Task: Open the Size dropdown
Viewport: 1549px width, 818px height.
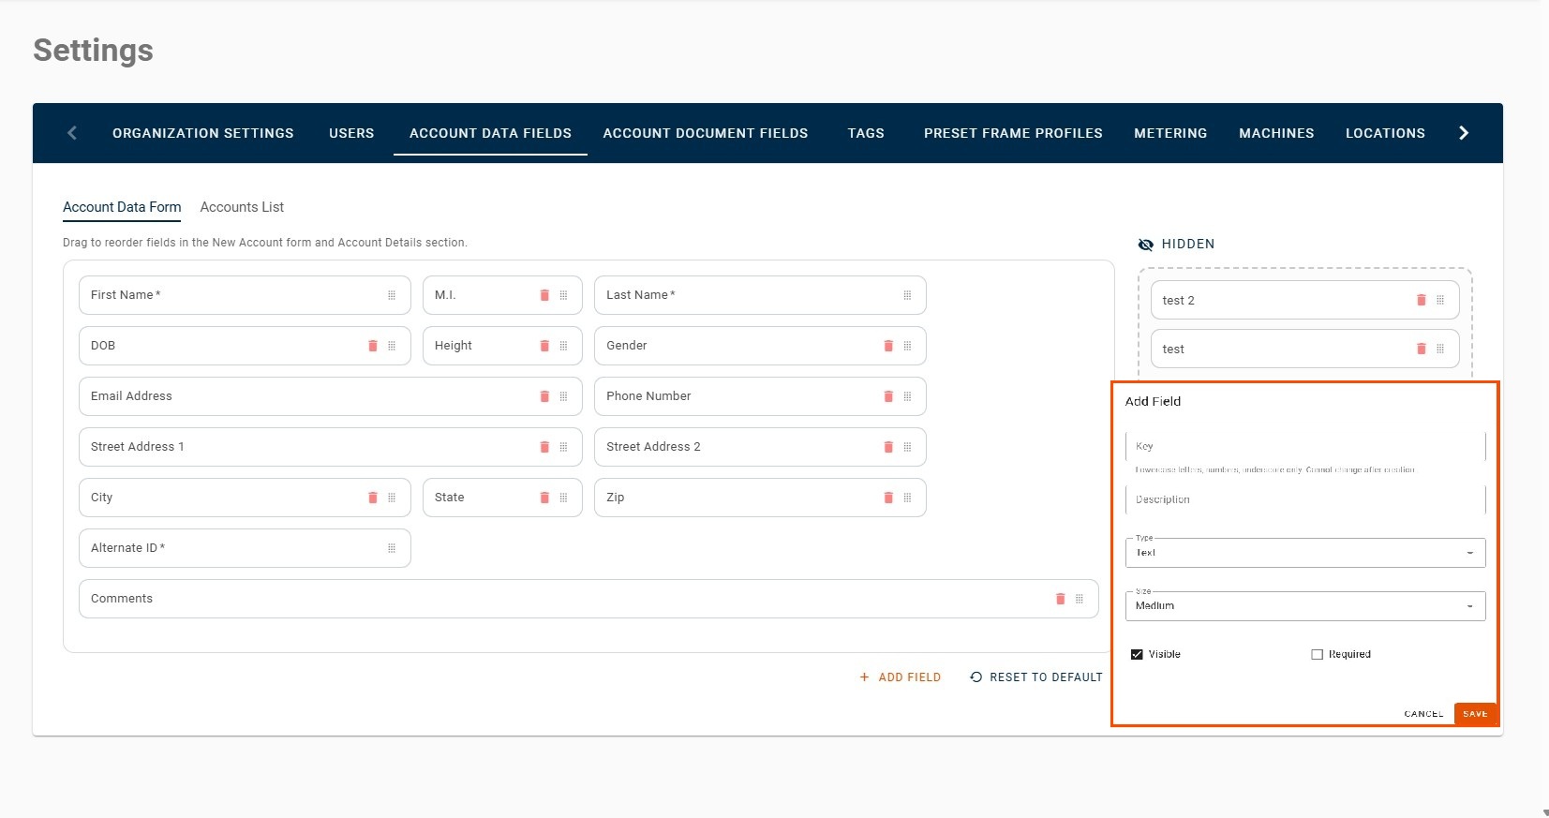Action: 1305,606
